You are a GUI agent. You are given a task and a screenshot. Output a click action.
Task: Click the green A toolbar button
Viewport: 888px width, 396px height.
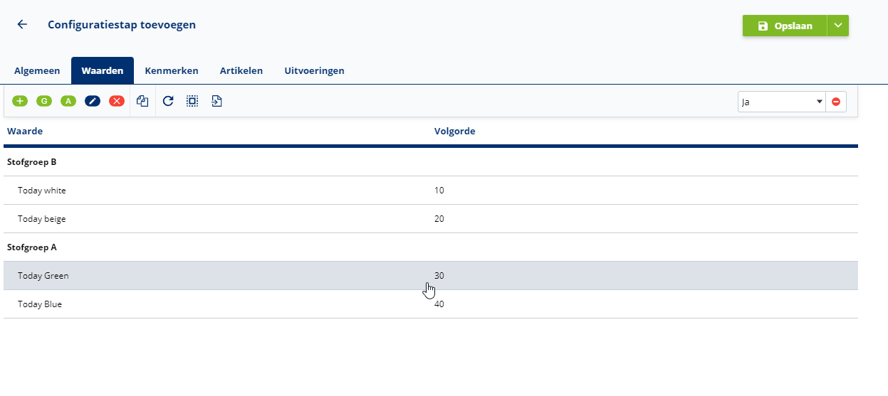pos(68,102)
